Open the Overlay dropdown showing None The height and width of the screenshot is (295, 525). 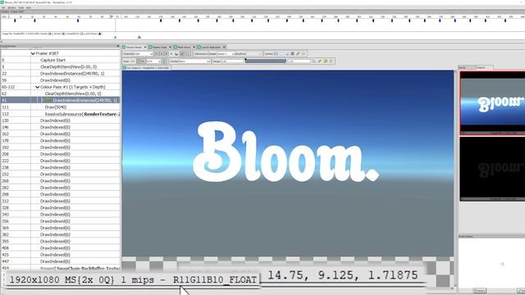click(194, 61)
